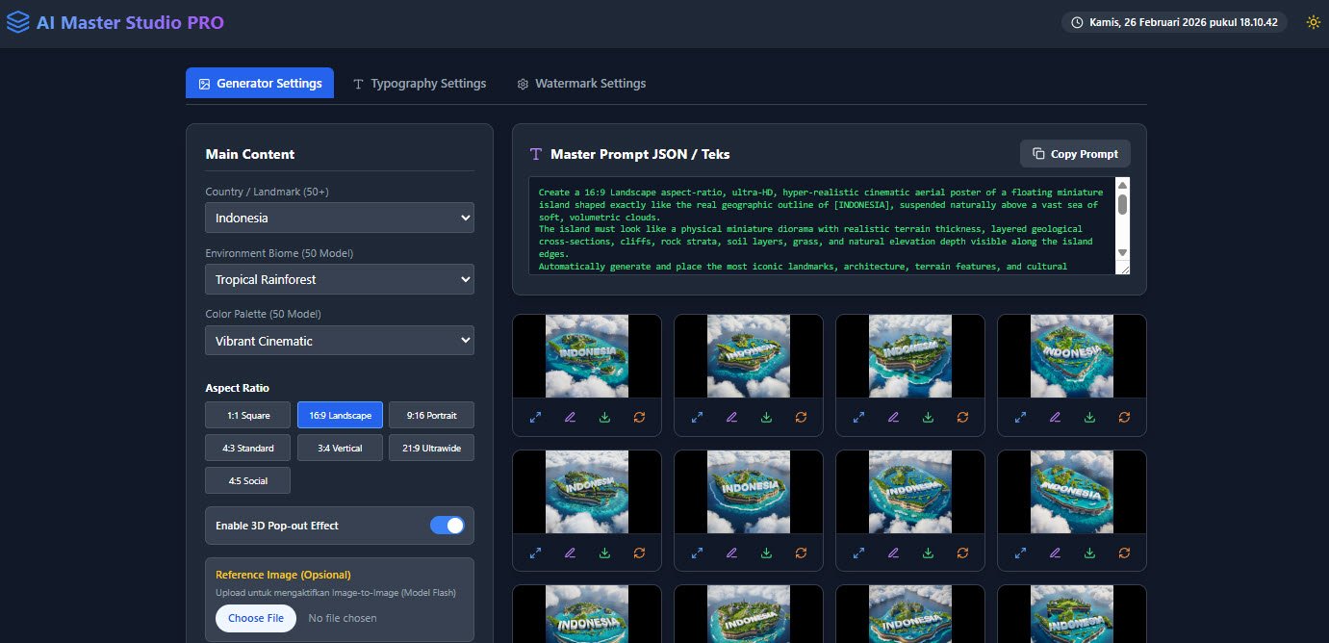
Task: Switch to the Generator Settings tab
Action: coord(260,84)
